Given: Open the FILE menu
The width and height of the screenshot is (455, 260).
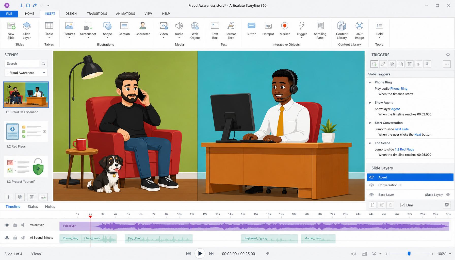Looking at the screenshot, I should [x=9, y=14].
